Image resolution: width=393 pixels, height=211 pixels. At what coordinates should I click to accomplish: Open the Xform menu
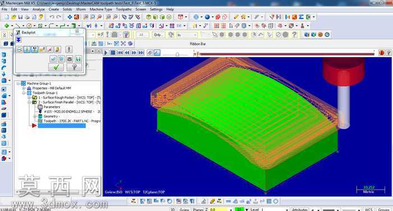tap(81, 10)
